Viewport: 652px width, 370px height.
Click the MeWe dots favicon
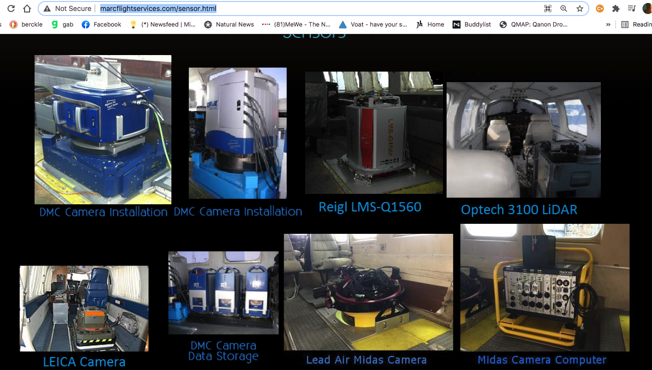click(266, 25)
